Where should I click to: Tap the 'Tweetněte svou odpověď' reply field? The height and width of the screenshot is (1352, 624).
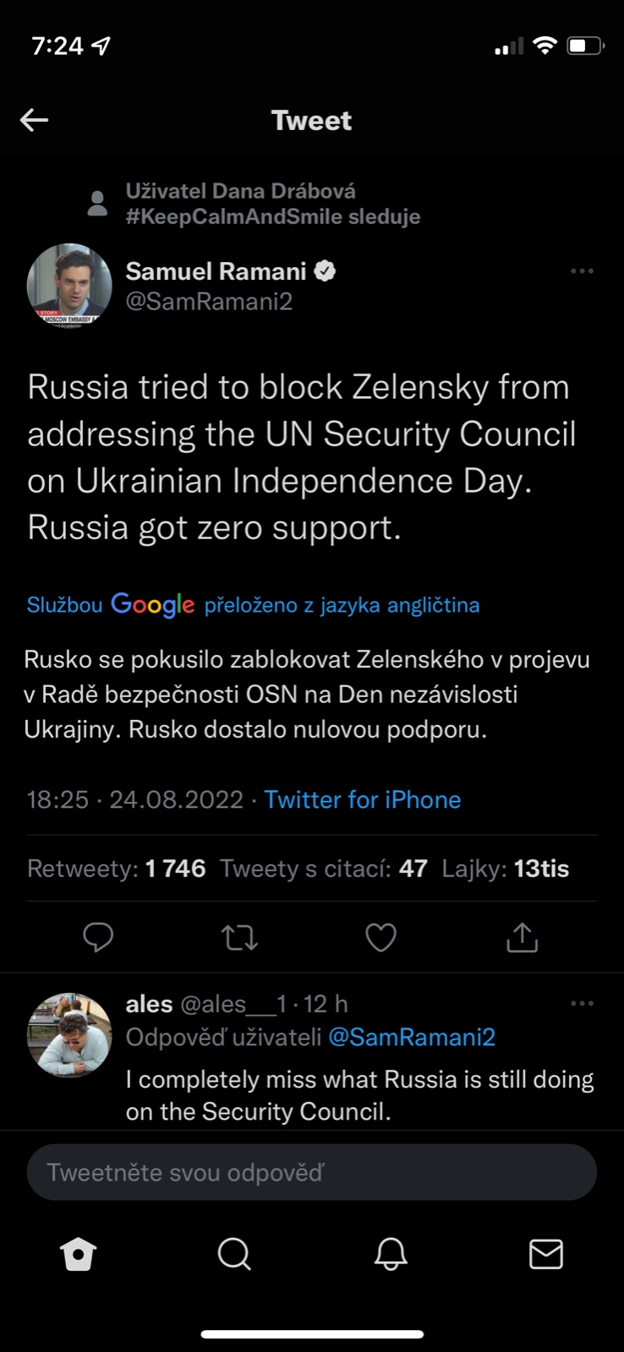pyautogui.click(x=311, y=1172)
